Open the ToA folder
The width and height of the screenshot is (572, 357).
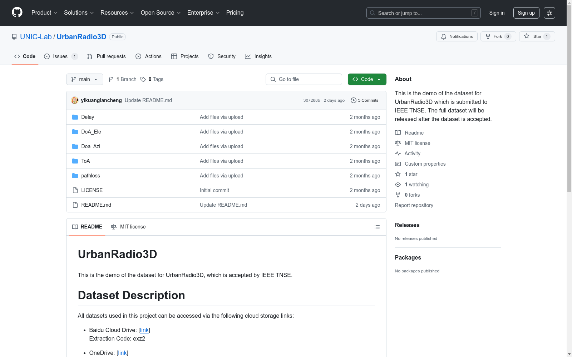click(x=85, y=161)
